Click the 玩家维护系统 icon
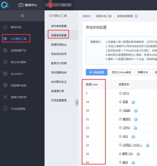 (5, 85)
